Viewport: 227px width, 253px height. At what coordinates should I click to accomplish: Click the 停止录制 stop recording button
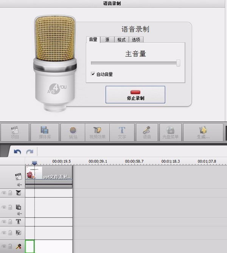click(x=135, y=95)
